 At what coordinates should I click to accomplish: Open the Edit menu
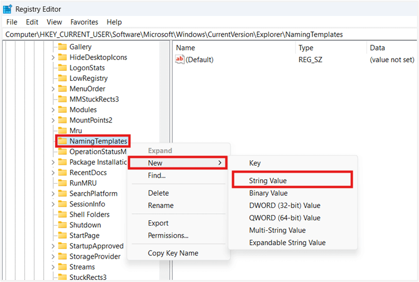point(32,22)
